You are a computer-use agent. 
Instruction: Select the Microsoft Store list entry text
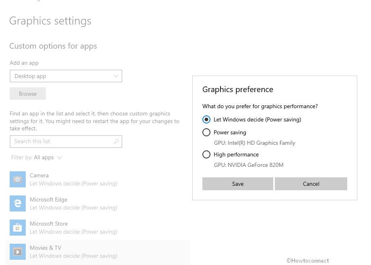73,228
